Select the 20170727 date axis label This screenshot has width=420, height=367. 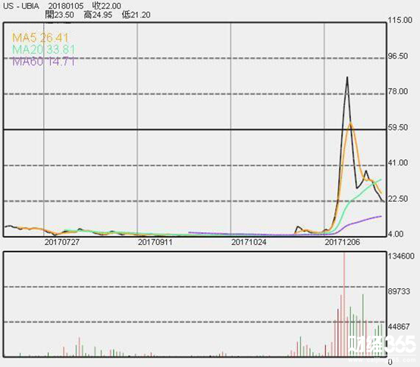tap(62, 242)
